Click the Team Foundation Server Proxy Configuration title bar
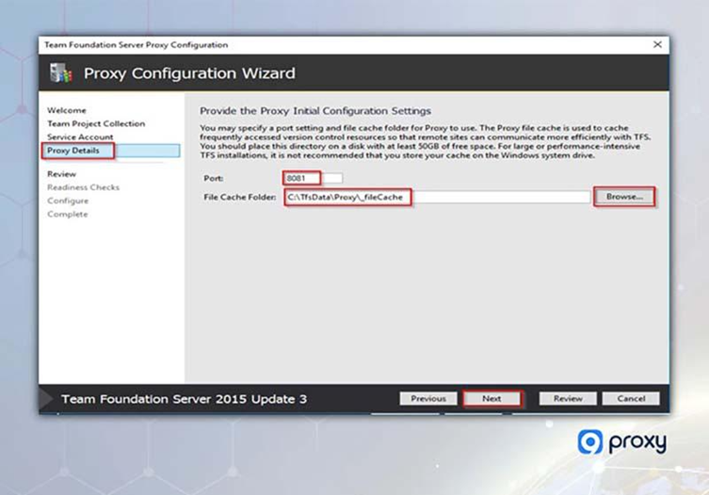 (282, 44)
